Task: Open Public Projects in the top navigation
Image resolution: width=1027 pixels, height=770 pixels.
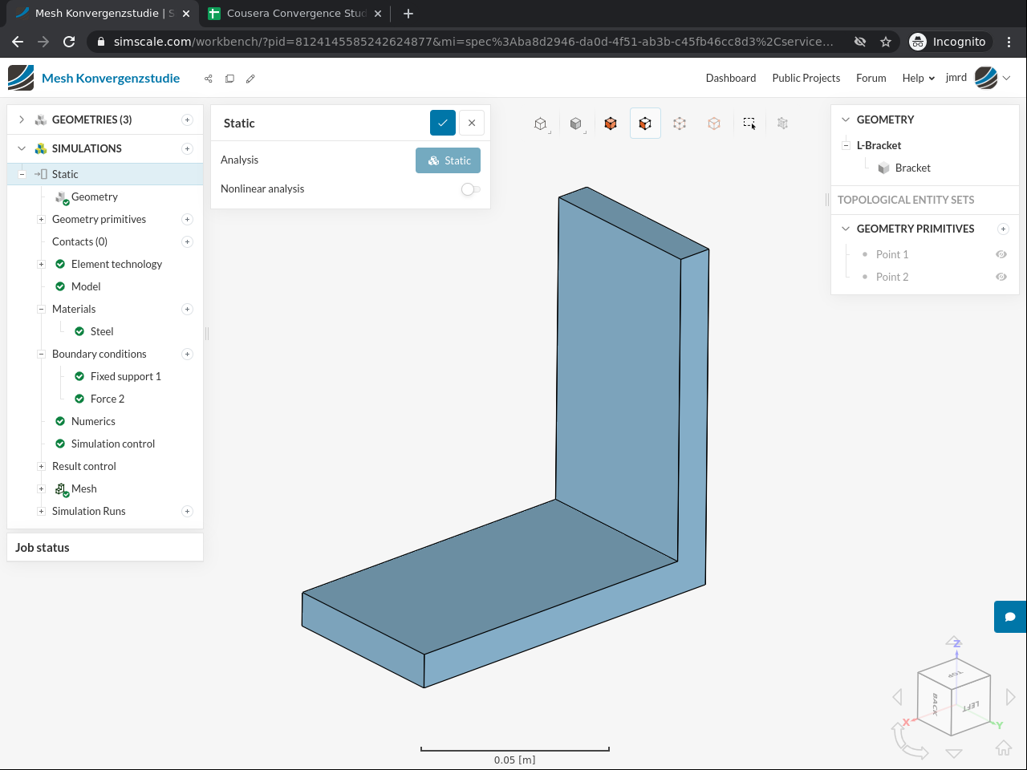Action: coord(806,78)
